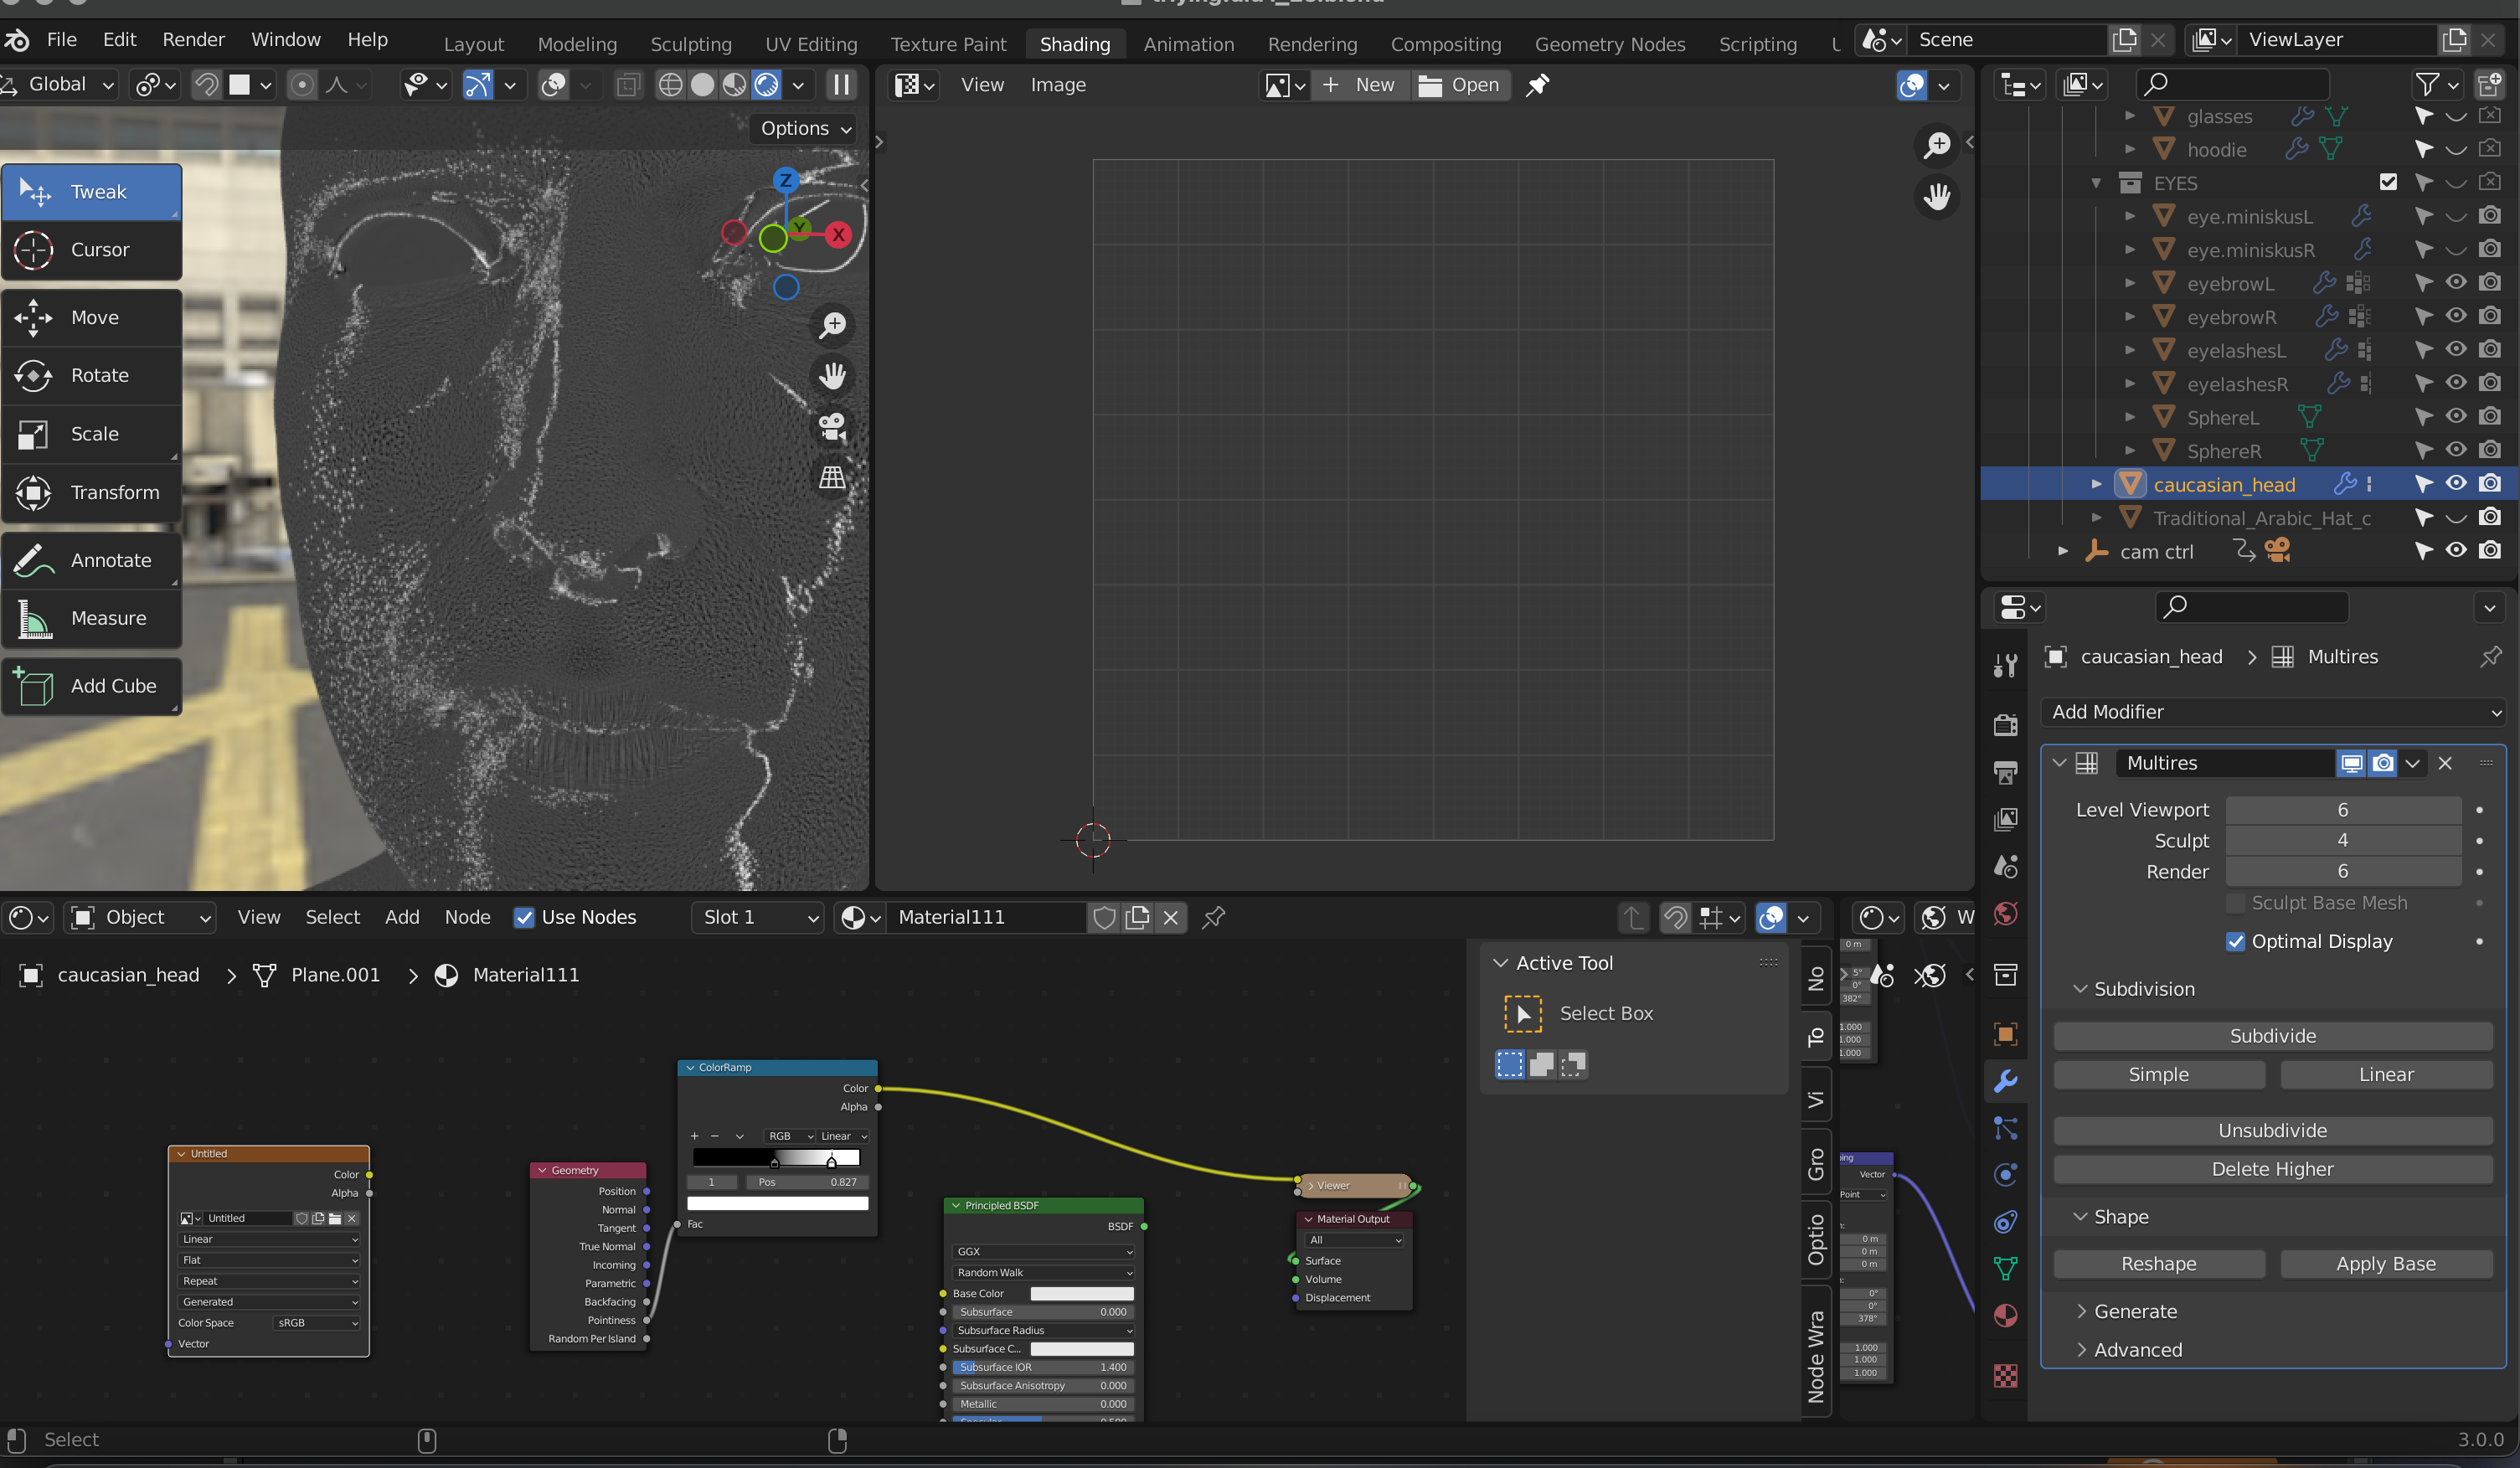Click the Annotate tool icon
2520x1468 pixels.
pos(34,560)
